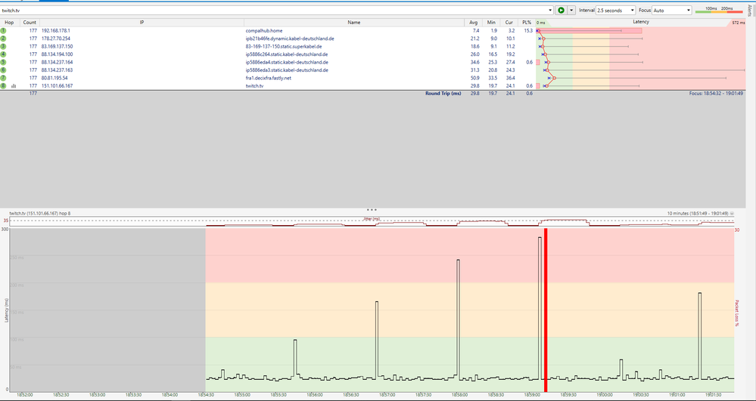Click the latency color scale legend 100ms 200ms
The image size is (756, 401).
[x=720, y=10]
